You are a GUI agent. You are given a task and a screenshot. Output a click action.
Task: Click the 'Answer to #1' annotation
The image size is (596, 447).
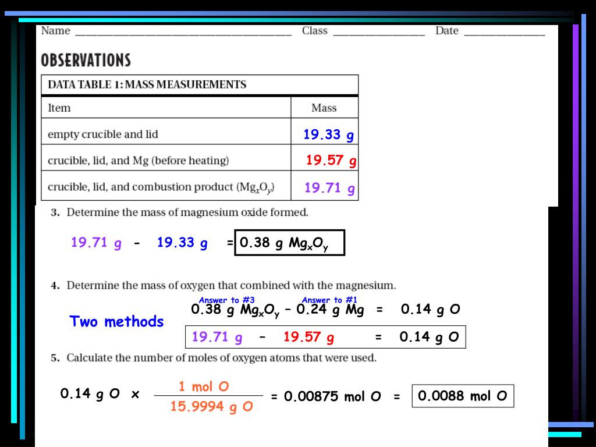click(329, 300)
